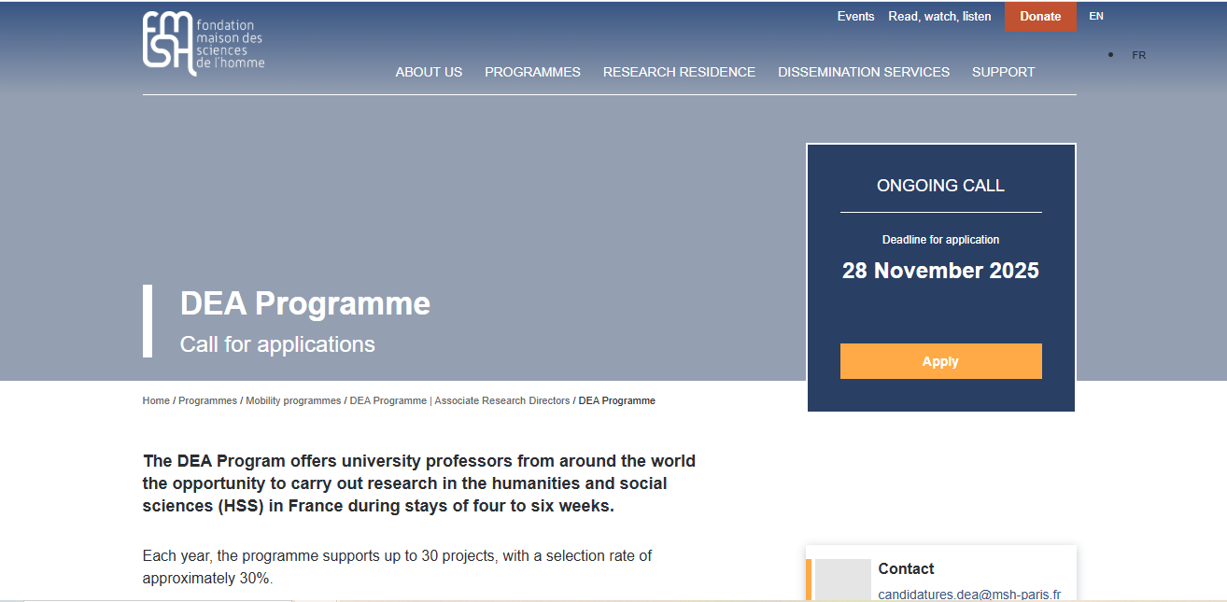Open the ABOUT US menu
Viewport: 1227px width, 602px height.
[x=429, y=72]
